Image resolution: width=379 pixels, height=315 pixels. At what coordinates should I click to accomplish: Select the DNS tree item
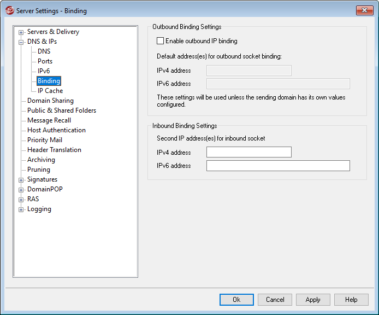[44, 51]
